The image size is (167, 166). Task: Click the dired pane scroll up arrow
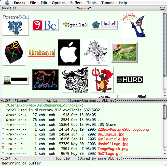(x=165, y=150)
